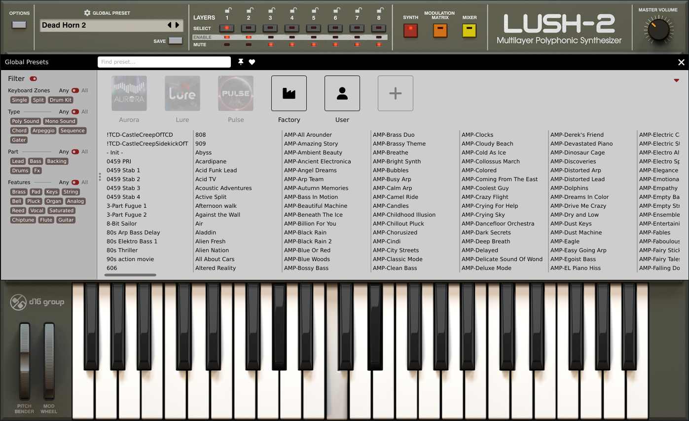Select layer 2 button
Screen dimensions: 689x421
click(x=249, y=29)
